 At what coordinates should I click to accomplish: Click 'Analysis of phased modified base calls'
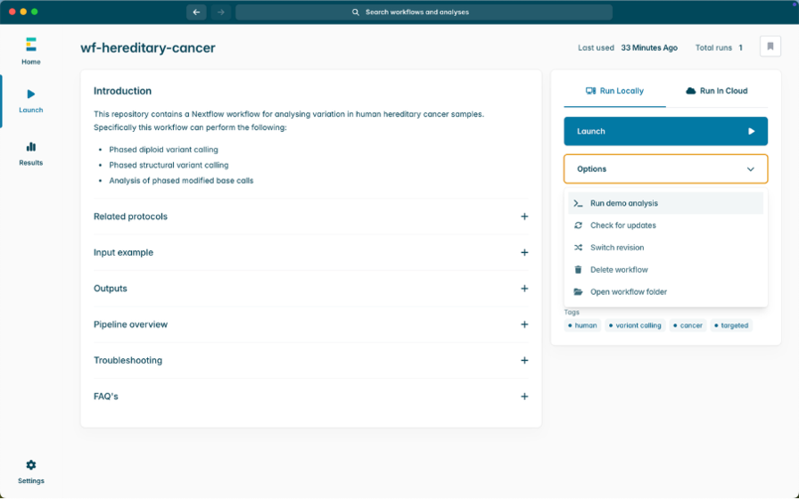pos(181,180)
